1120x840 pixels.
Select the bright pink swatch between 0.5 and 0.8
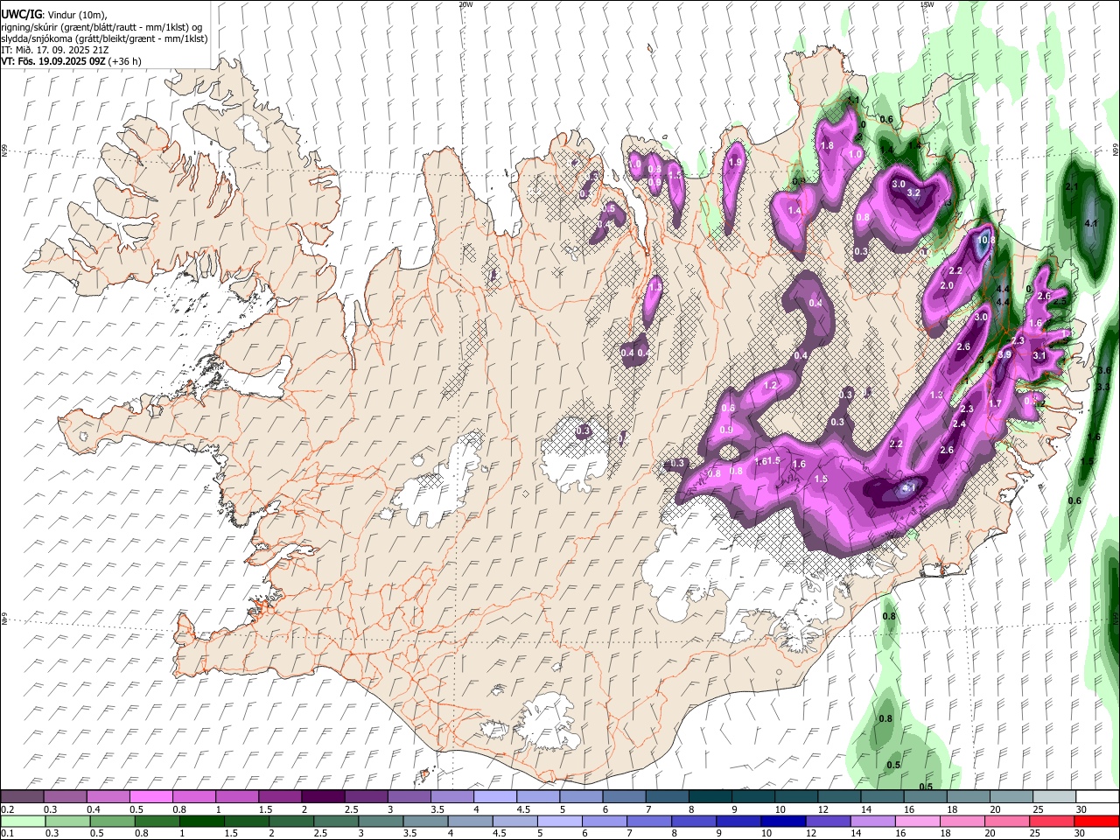(x=151, y=796)
